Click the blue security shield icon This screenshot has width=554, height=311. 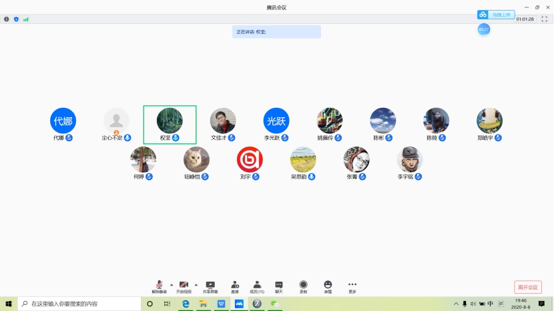[x=16, y=19]
